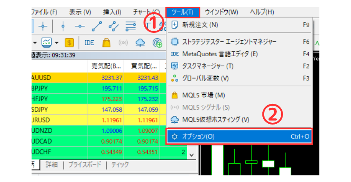
Task: Choose Options (オプション) in Tools menu
Action: click(239, 136)
